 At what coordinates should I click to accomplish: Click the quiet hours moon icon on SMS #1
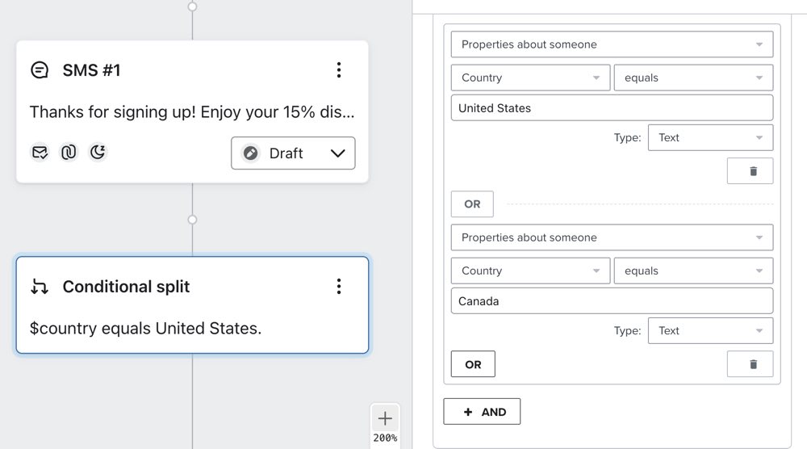coord(98,152)
